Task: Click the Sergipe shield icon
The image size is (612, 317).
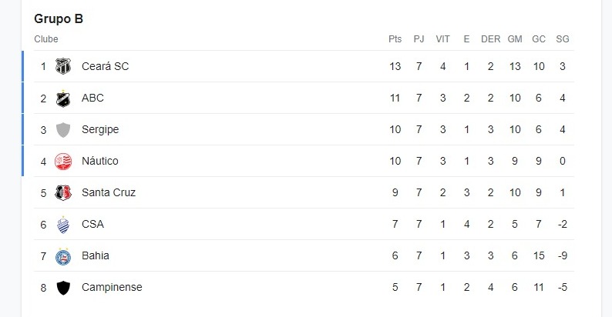Action: (x=63, y=130)
